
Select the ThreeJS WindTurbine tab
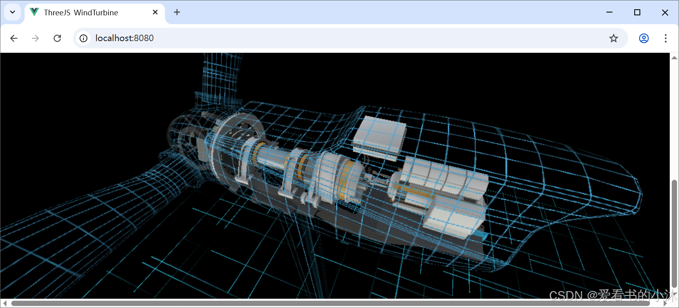[95, 12]
